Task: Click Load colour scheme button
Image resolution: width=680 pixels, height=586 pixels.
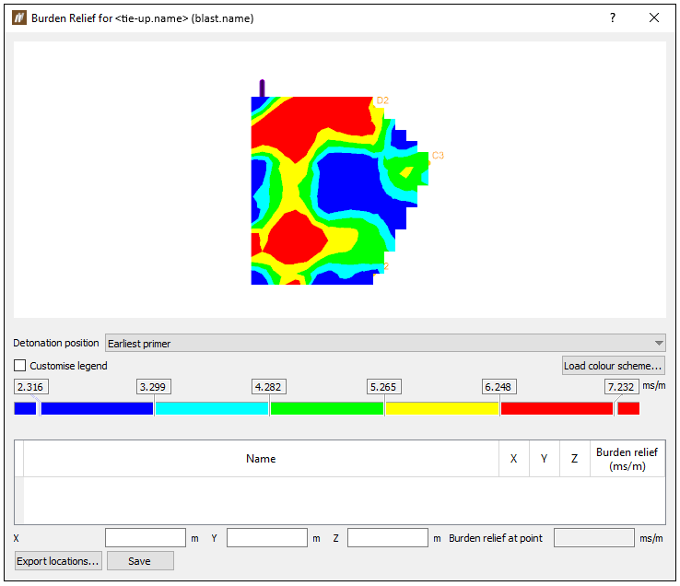Action: click(614, 366)
